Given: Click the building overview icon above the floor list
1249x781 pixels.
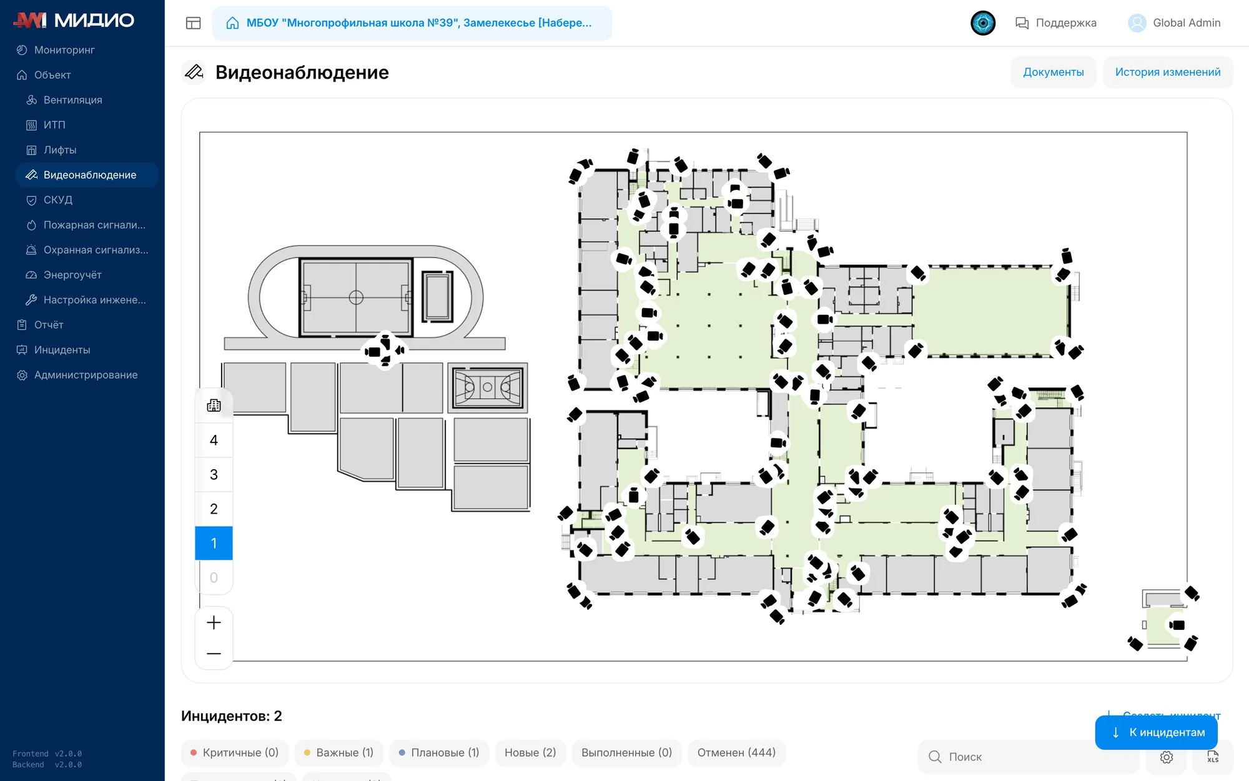Looking at the screenshot, I should (214, 405).
